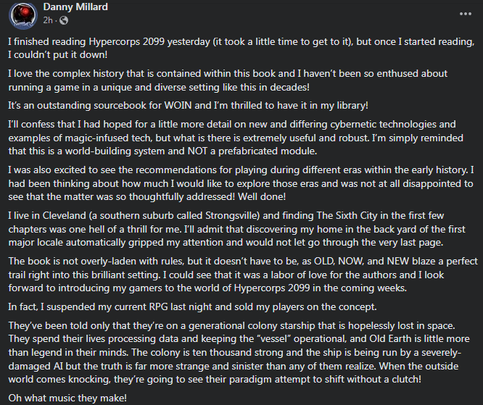Open Danny Millard's profile picture
The width and height of the screenshot is (483, 405).
[x=23, y=14]
